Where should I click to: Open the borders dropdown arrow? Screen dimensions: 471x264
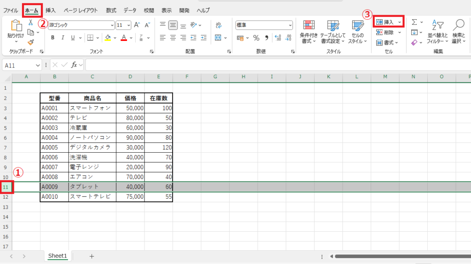(98, 38)
